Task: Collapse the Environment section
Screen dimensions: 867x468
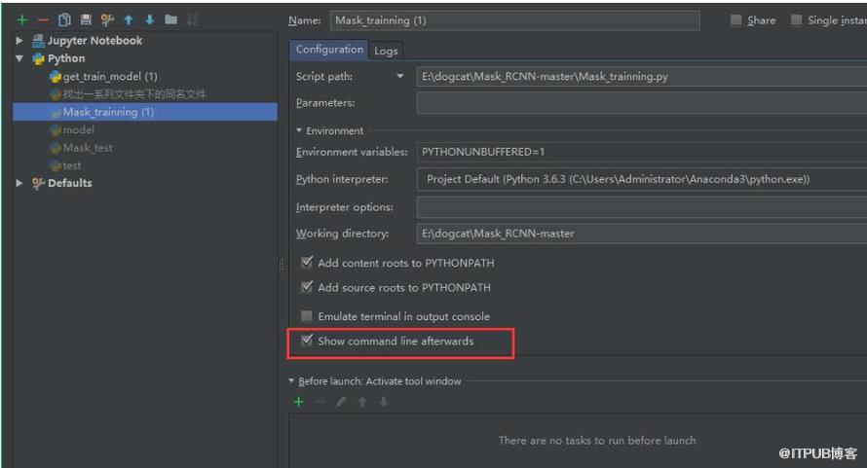Action: tap(299, 130)
